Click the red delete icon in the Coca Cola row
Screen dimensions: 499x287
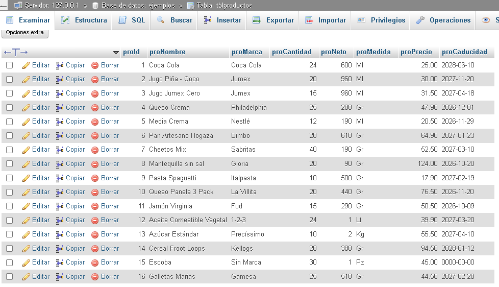(x=95, y=65)
